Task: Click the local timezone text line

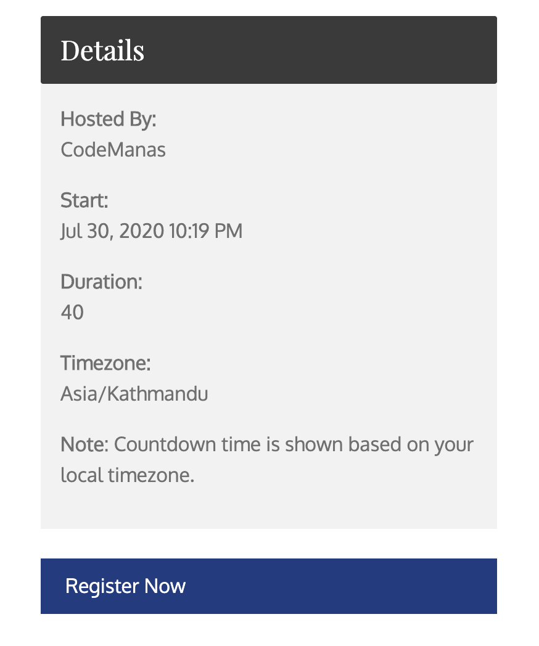Action: pyautogui.click(x=127, y=475)
